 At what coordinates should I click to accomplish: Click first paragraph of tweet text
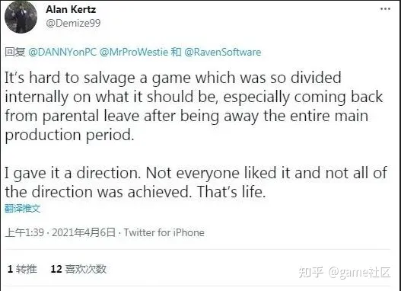point(194,106)
